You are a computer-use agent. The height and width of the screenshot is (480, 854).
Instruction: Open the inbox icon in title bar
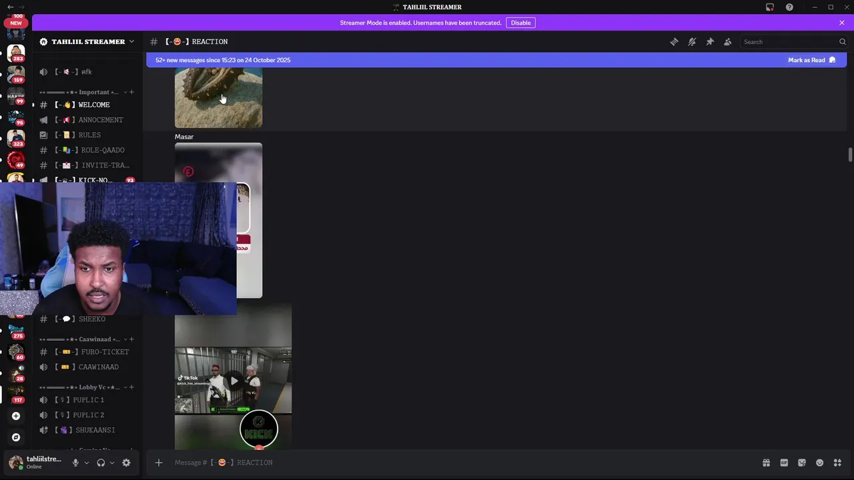pos(770,7)
